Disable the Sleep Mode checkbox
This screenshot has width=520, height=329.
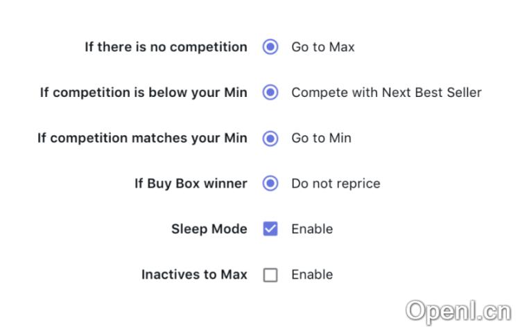270,229
